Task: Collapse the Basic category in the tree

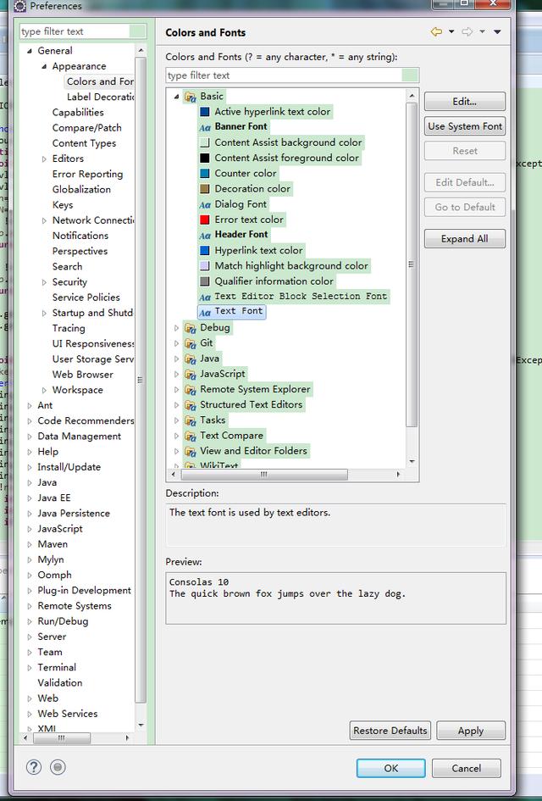Action: (177, 97)
